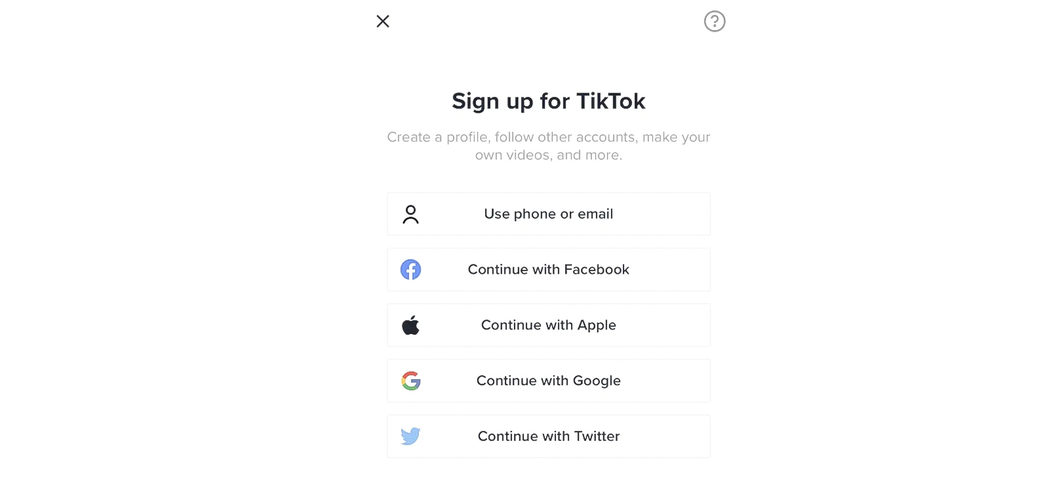Click the blue Facebook logo icon
Screen dimensions: 1049x484
(411, 269)
